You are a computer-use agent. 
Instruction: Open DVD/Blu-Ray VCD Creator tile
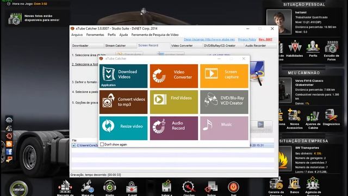click(x=224, y=102)
